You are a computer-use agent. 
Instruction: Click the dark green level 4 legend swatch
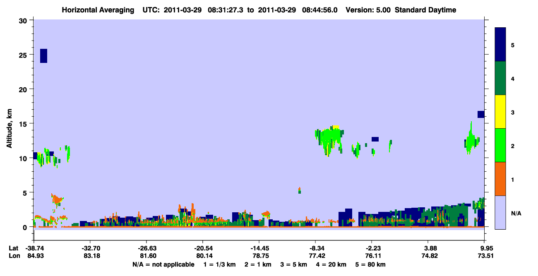[x=500, y=78]
